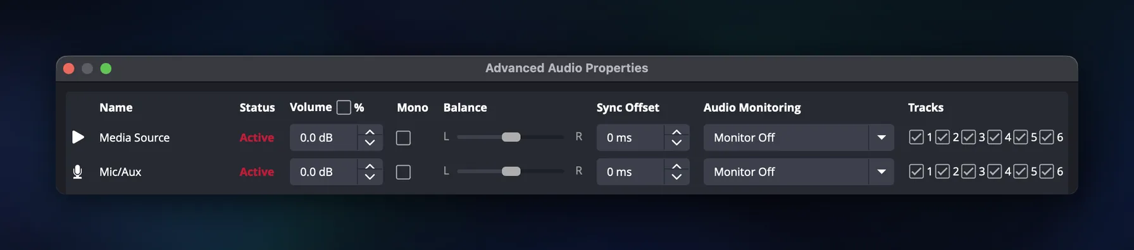This screenshot has height=250, width=1134.
Task: Enable Mono for Media Source
Action: coord(403,138)
